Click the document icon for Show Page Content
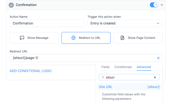 [x=122, y=38]
